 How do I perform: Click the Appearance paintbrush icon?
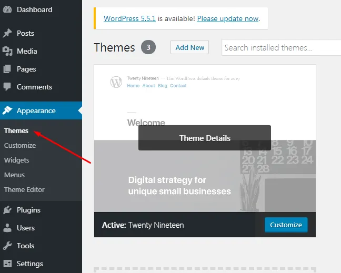pos(7,110)
